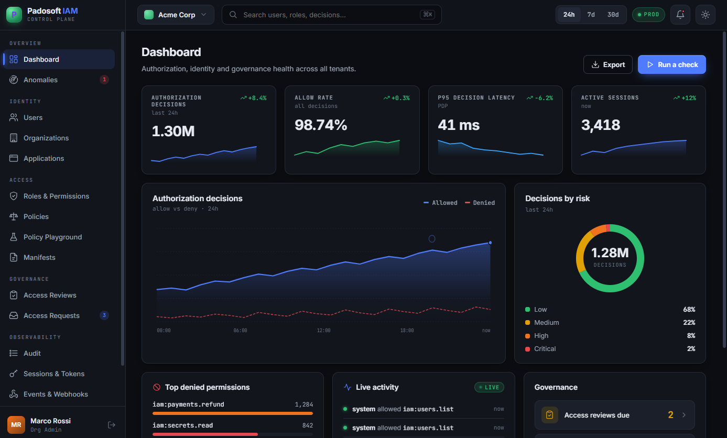This screenshot has width=727, height=438.
Task: Toggle the Denied series in chart legend
Action: coord(480,203)
